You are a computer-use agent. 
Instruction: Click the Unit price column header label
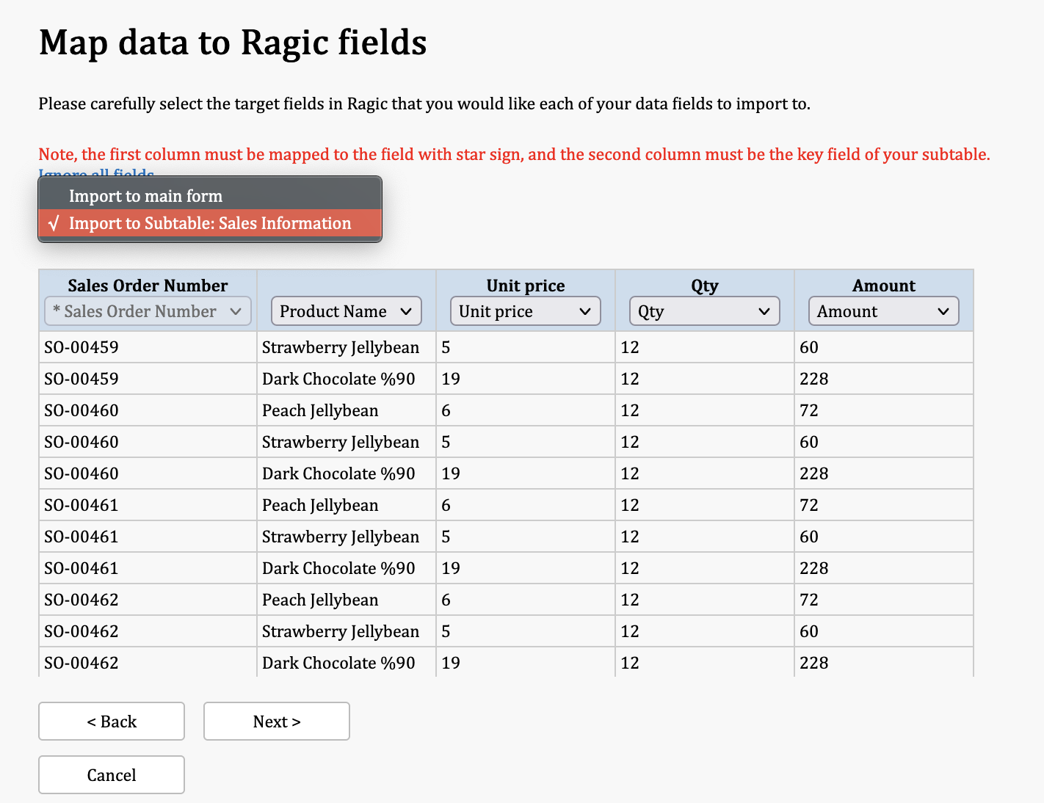[526, 286]
